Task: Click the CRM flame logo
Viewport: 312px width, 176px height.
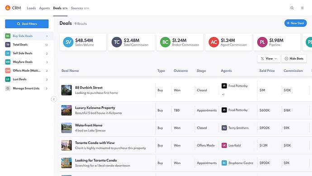Action: pos(8,8)
